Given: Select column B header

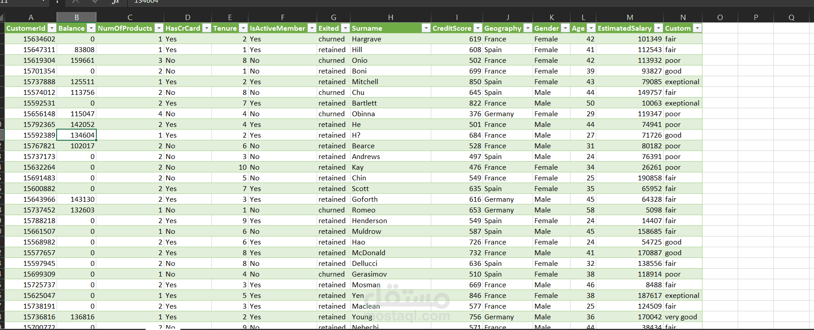Looking at the screenshot, I should point(76,17).
